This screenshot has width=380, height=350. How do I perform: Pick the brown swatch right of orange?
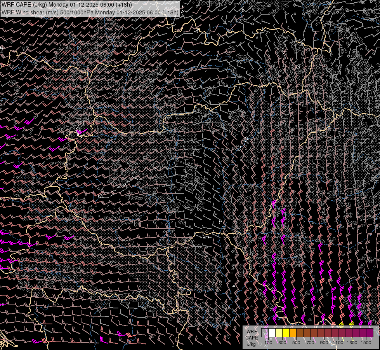[300, 333]
